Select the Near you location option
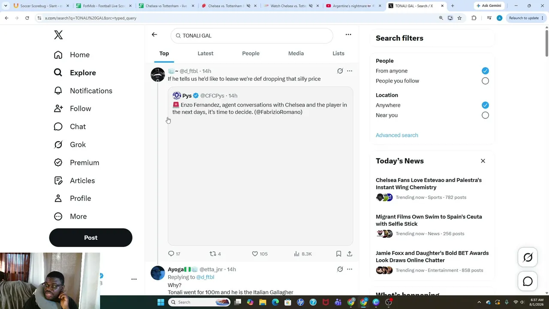549x309 pixels. (485, 115)
